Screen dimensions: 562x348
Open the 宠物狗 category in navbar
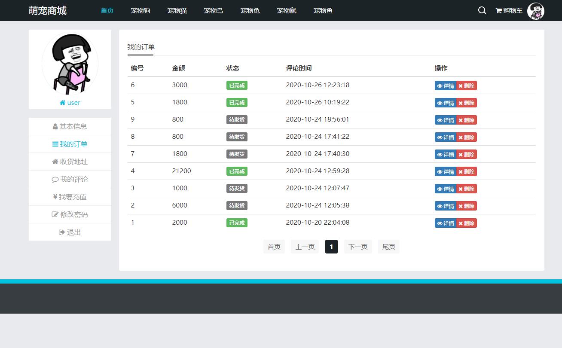point(140,11)
